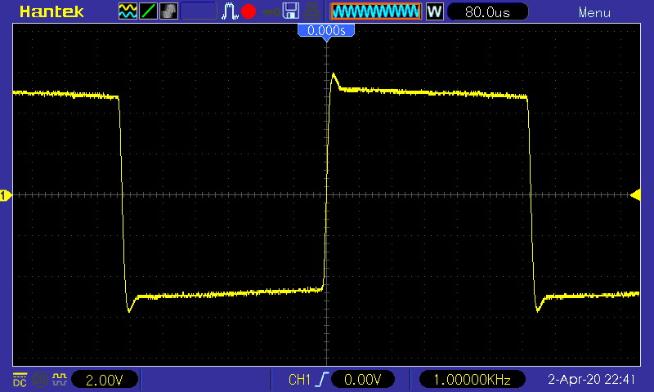Image resolution: width=654 pixels, height=392 pixels.
Task: Toggle the red record indicator
Action: (x=249, y=11)
